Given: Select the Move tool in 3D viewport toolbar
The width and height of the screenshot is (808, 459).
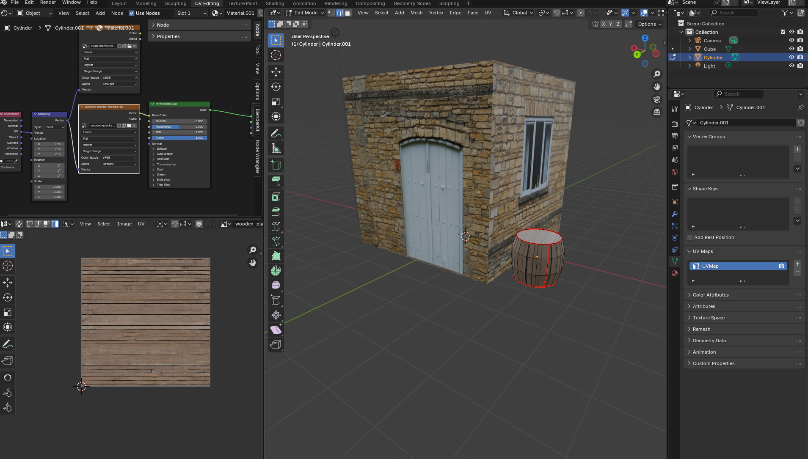Looking at the screenshot, I should [276, 71].
